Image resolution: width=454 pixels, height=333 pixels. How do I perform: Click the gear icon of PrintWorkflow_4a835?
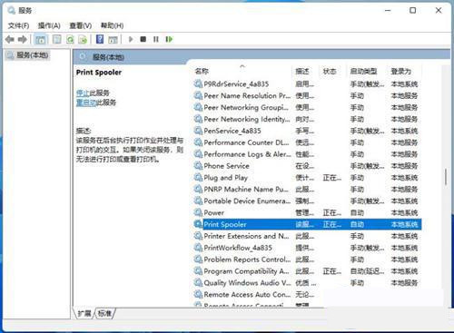pos(198,248)
